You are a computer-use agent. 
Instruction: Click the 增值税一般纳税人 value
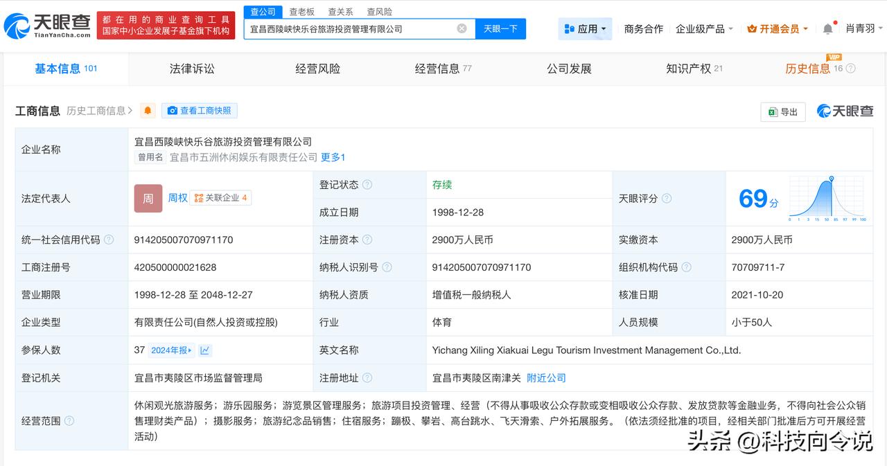point(472,295)
